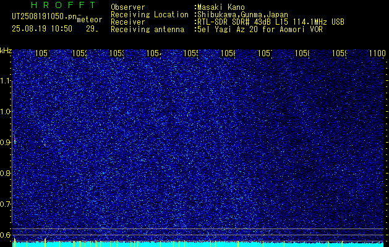Click the 'meteor' label in header

click(90, 20)
